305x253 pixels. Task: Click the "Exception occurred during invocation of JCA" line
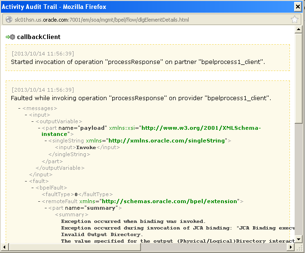click(178, 228)
